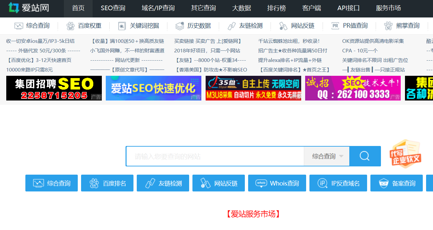
Task: Open the 关键词挖掘 link
Action: click(144, 26)
